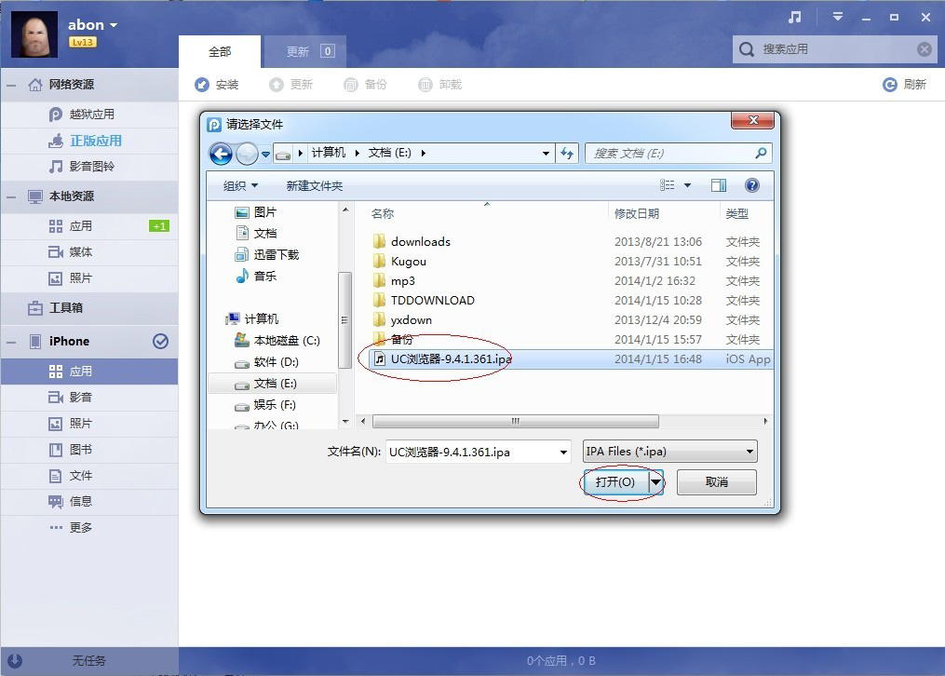
Task: Click 文档 (E:) in address path
Action: [x=389, y=153]
